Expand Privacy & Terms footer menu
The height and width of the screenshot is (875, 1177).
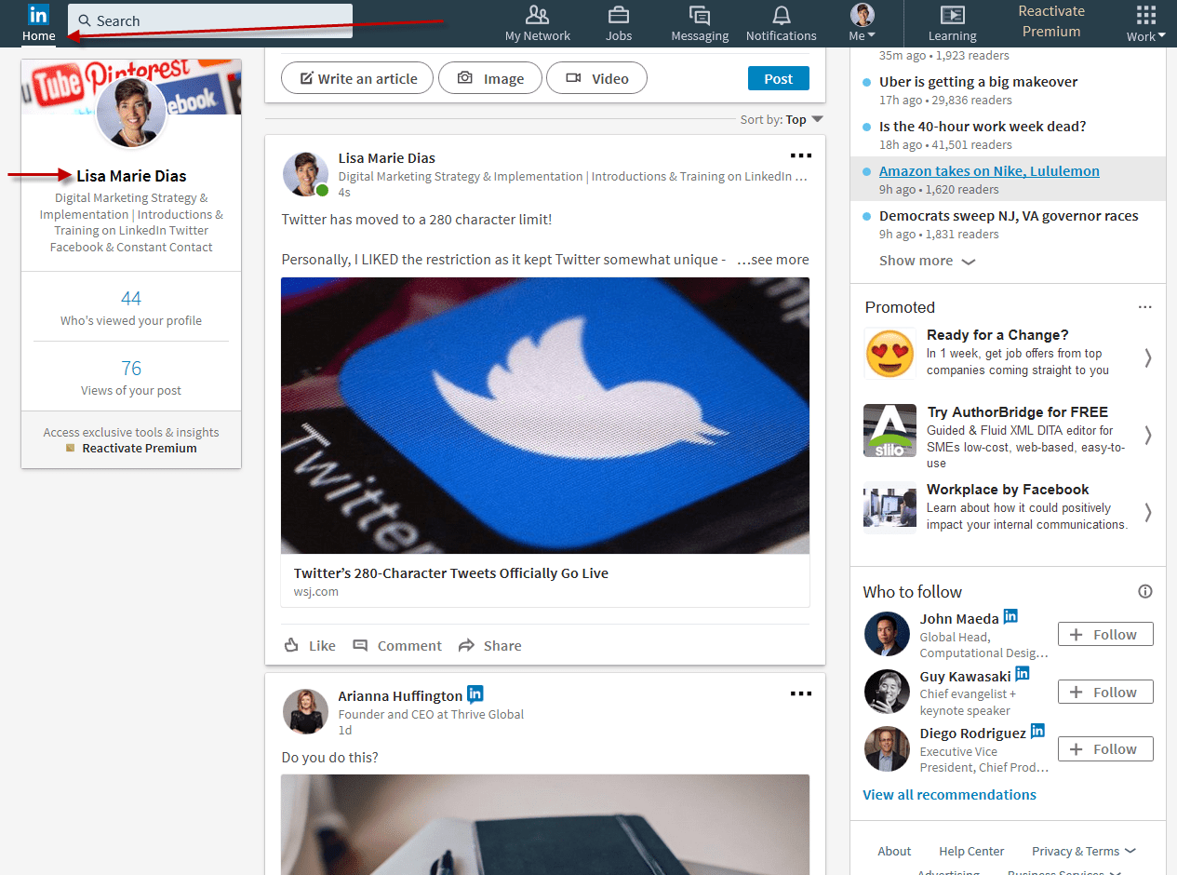click(1084, 851)
